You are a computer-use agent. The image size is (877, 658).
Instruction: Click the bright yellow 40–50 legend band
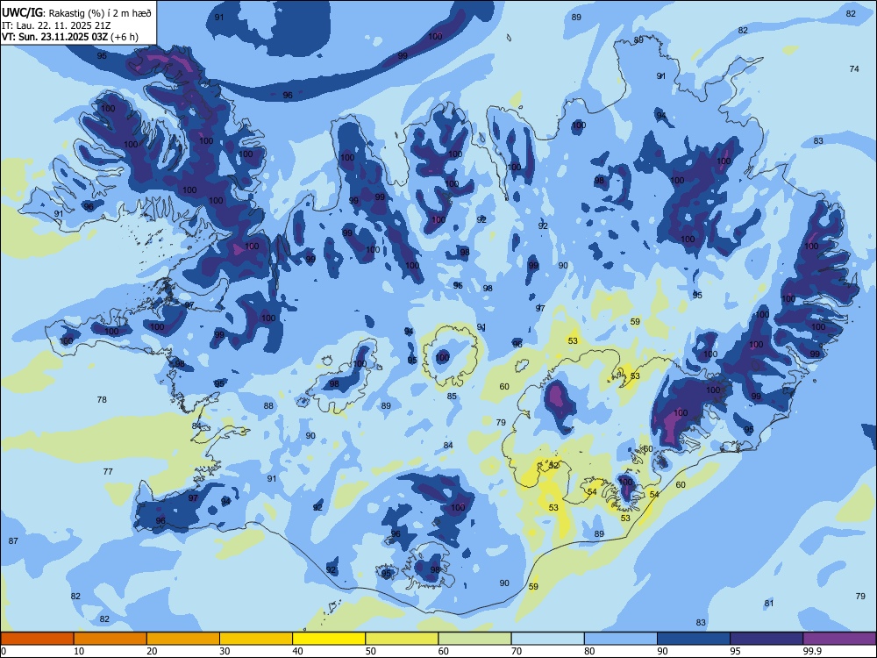329,639
